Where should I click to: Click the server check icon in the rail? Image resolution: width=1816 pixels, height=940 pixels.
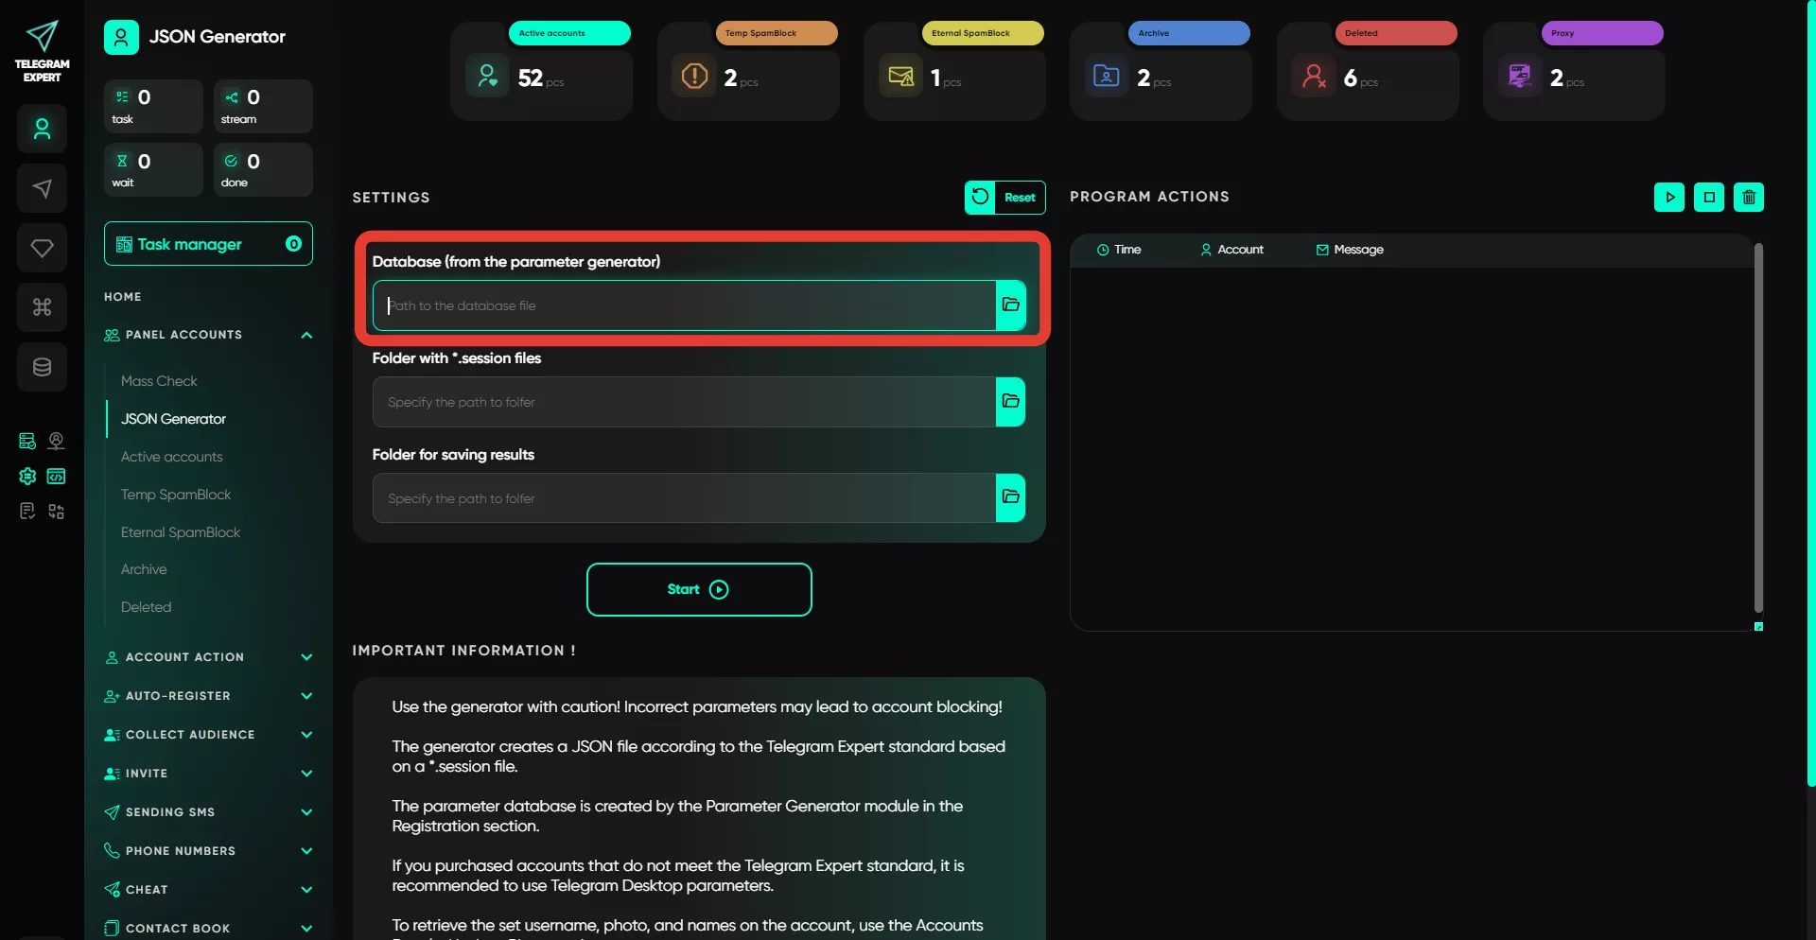tap(27, 441)
